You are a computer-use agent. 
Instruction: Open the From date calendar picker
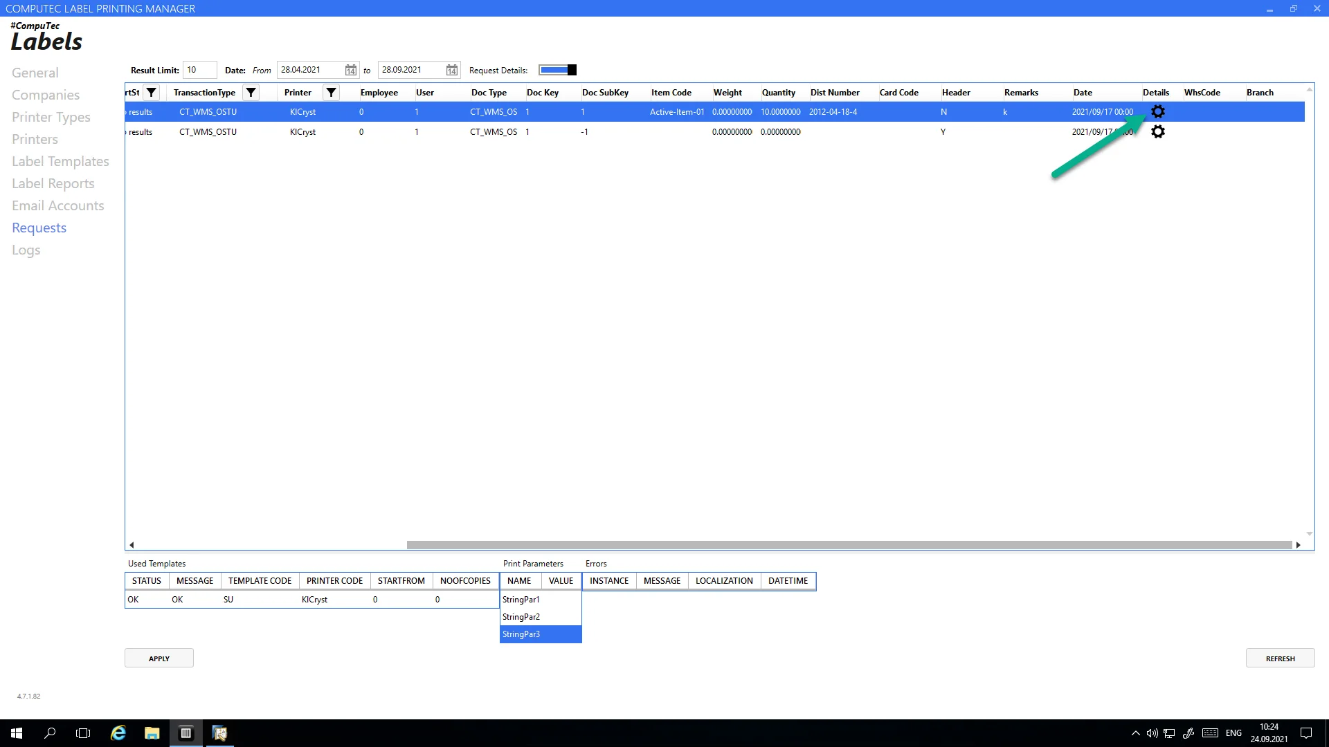click(351, 70)
